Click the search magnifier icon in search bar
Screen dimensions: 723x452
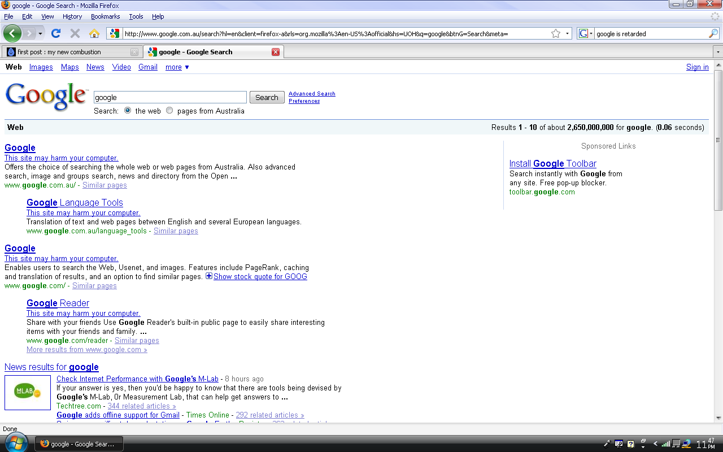pos(713,33)
